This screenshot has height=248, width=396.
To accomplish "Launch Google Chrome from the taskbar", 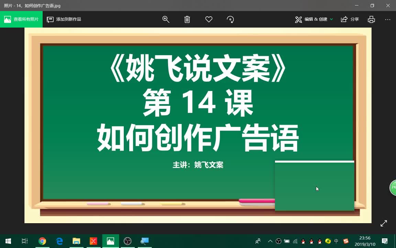I will pos(42,241).
